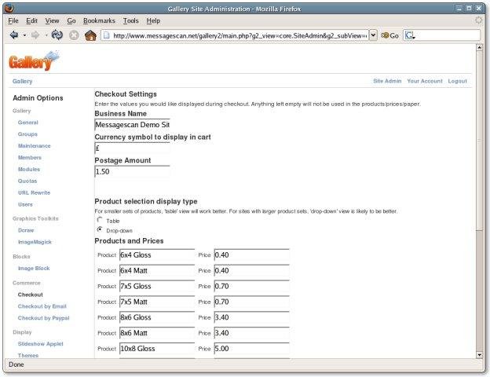
Task: Click the Checkout item in Commerce section
Action: point(31,295)
